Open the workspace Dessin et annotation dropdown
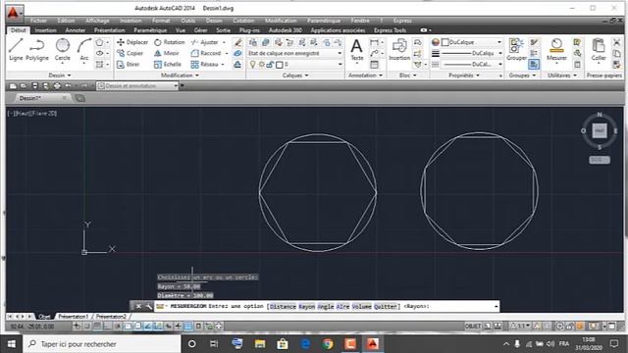 coord(137,86)
